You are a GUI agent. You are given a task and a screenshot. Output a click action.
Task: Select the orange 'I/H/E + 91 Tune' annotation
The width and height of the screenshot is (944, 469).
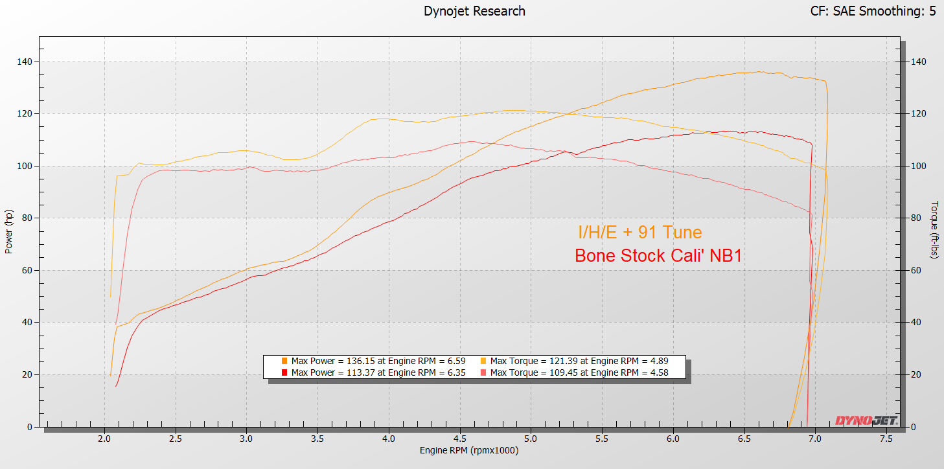[x=639, y=232]
